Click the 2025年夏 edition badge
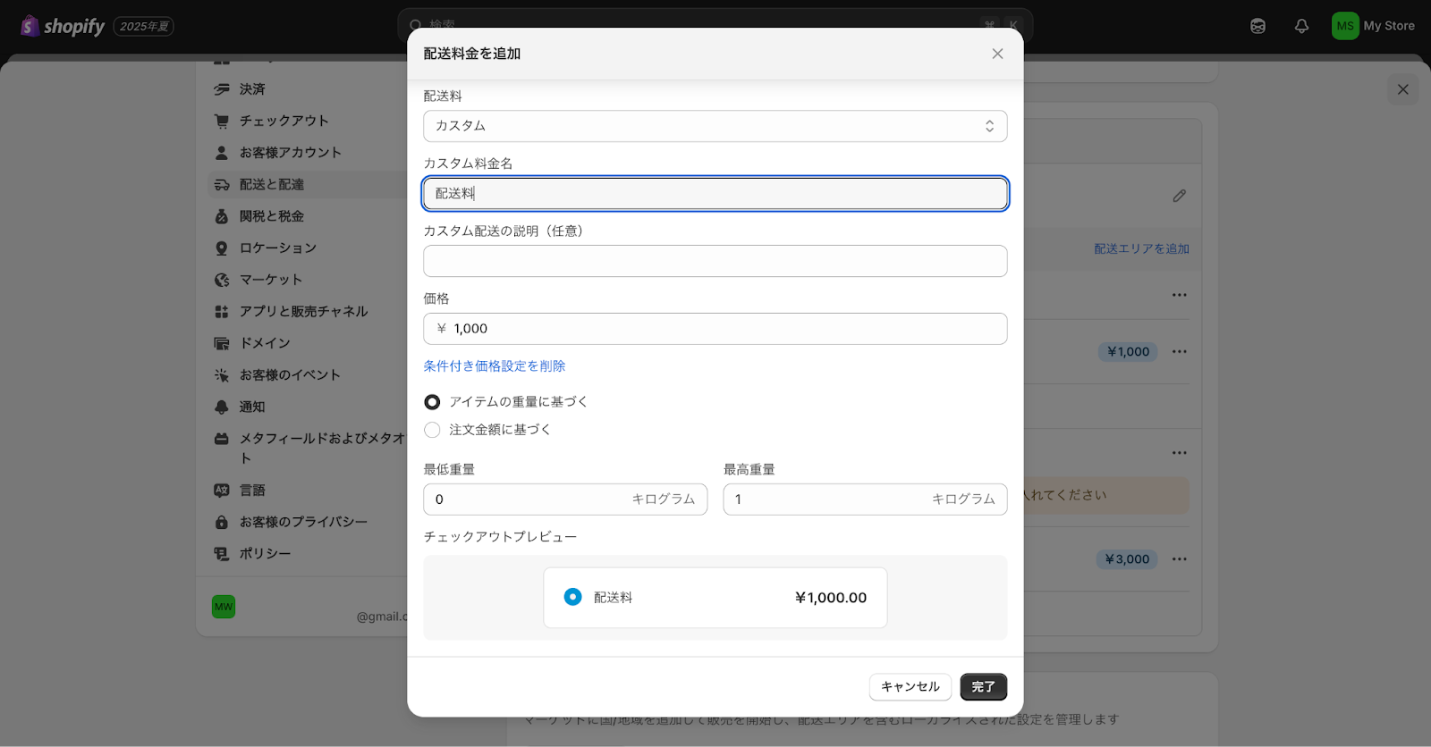1431x747 pixels. (x=144, y=27)
